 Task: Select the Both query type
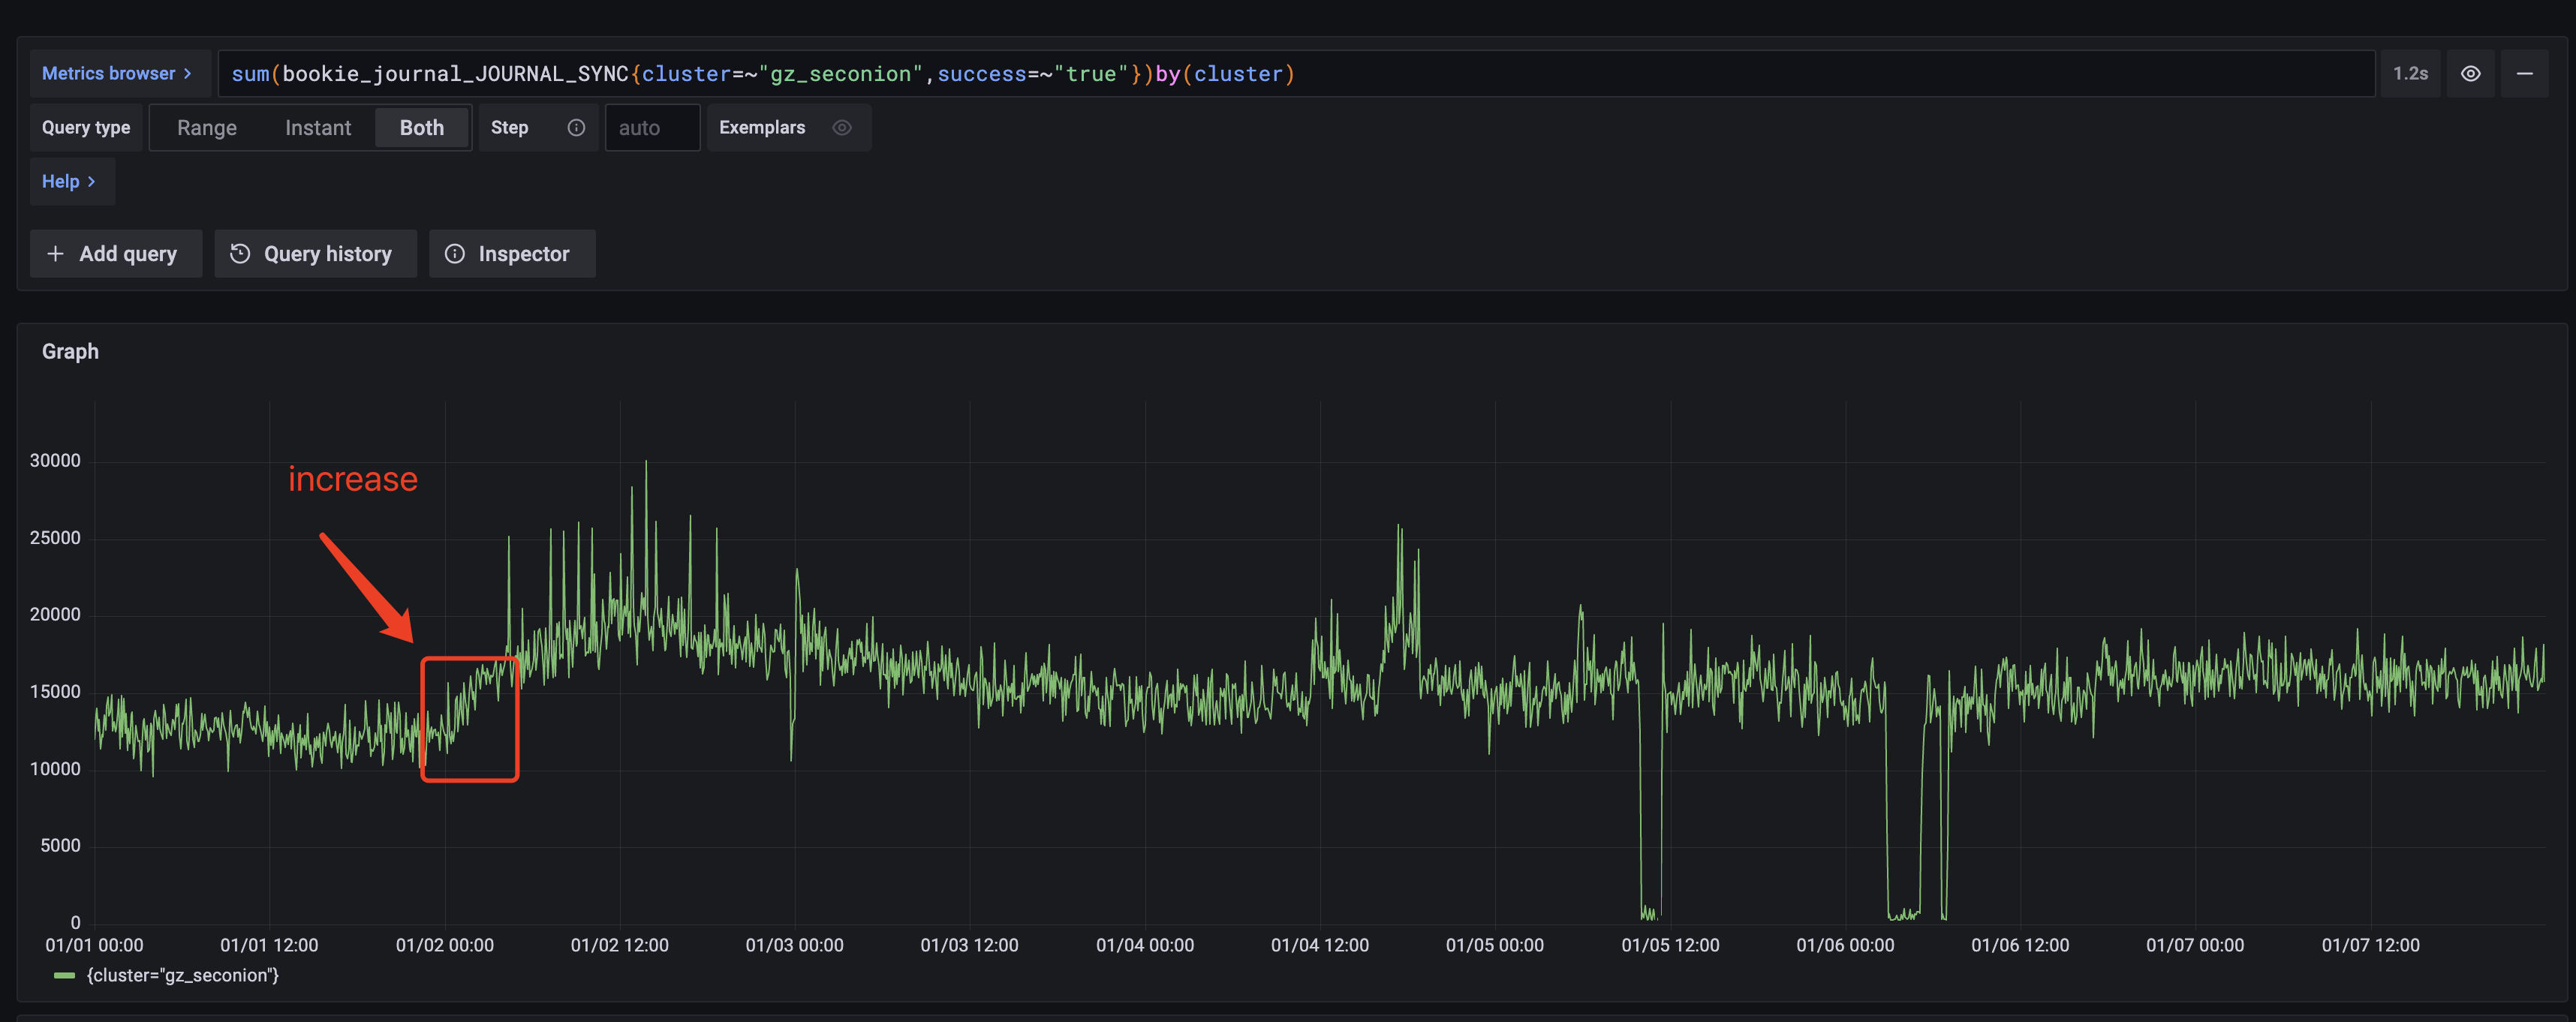[x=421, y=128]
